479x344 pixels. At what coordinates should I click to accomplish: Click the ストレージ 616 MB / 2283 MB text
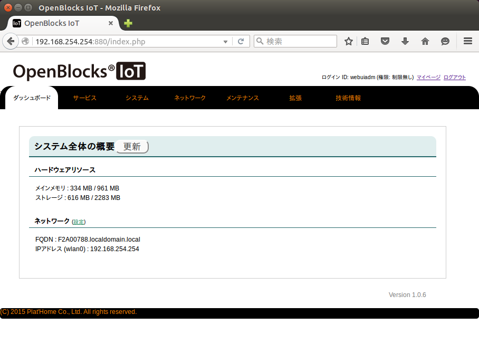click(78, 198)
